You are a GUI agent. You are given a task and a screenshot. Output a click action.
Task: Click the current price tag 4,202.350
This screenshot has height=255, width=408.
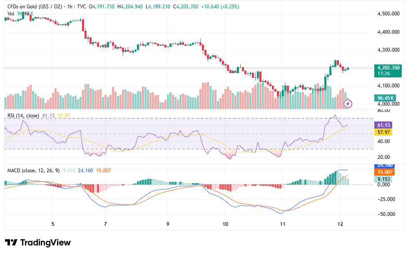click(x=388, y=70)
